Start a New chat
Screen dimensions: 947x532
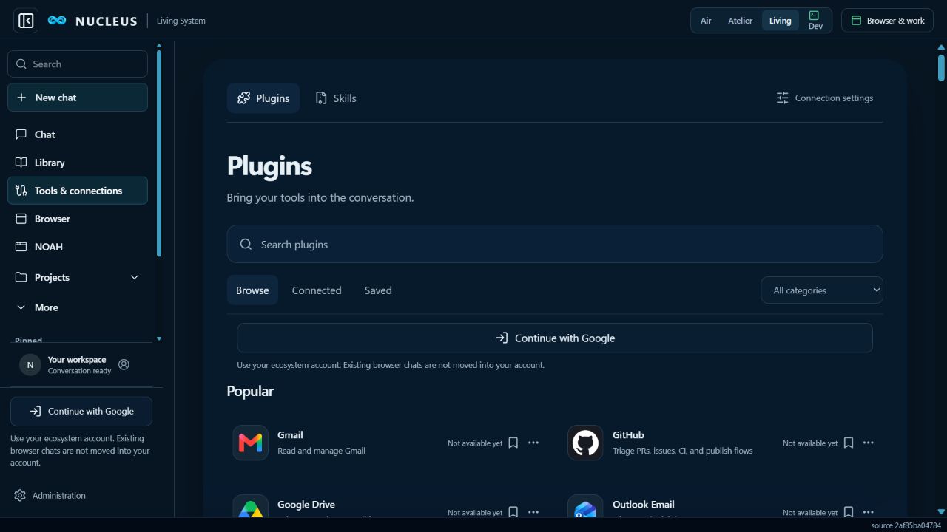point(78,98)
